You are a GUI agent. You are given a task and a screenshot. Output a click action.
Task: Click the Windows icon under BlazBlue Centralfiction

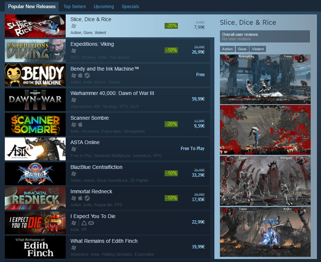click(74, 174)
